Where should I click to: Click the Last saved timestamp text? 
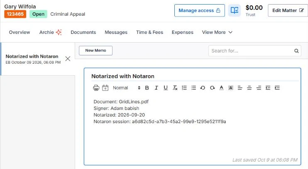tap(265, 160)
